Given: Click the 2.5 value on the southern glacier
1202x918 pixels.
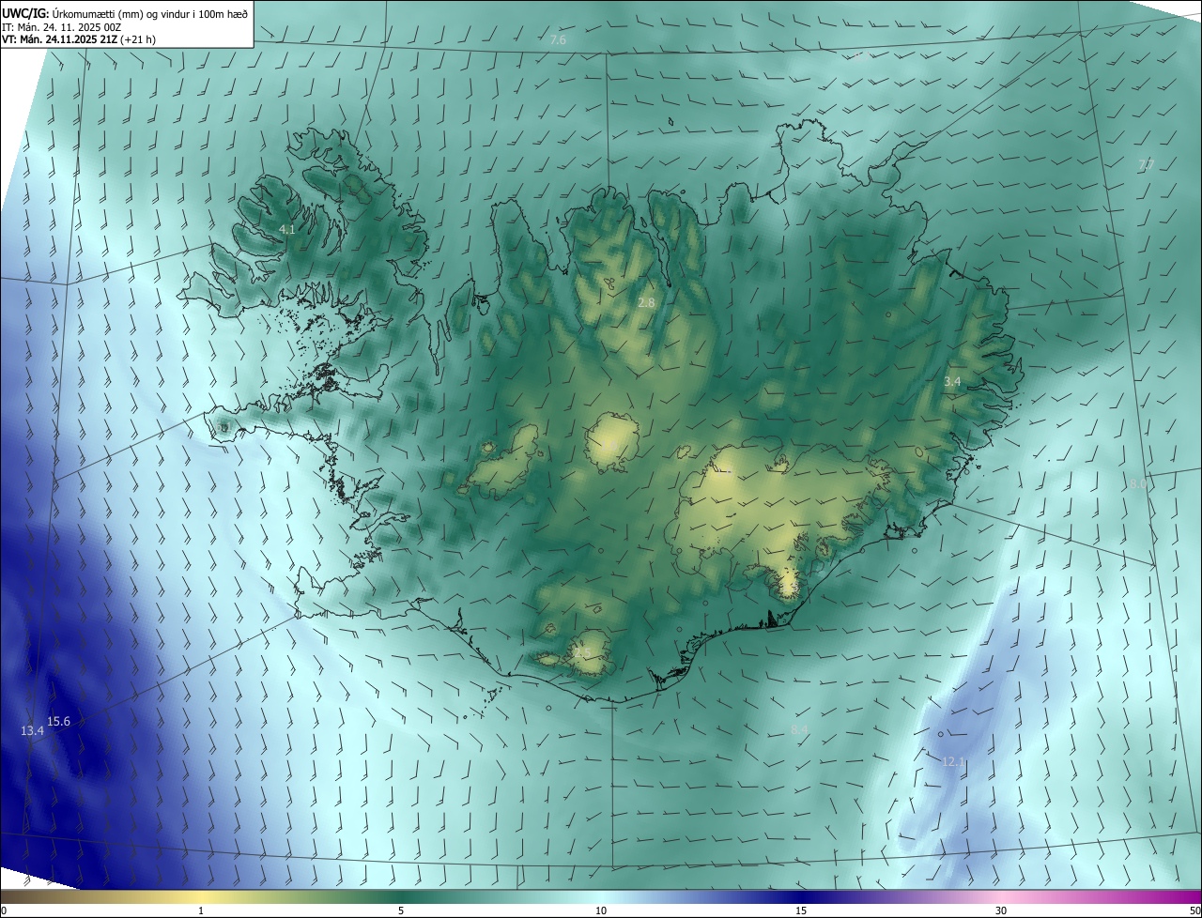Looking at the screenshot, I should [582, 652].
